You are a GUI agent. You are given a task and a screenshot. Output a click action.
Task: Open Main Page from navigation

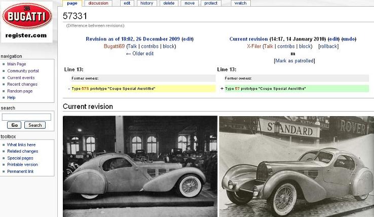click(x=17, y=64)
